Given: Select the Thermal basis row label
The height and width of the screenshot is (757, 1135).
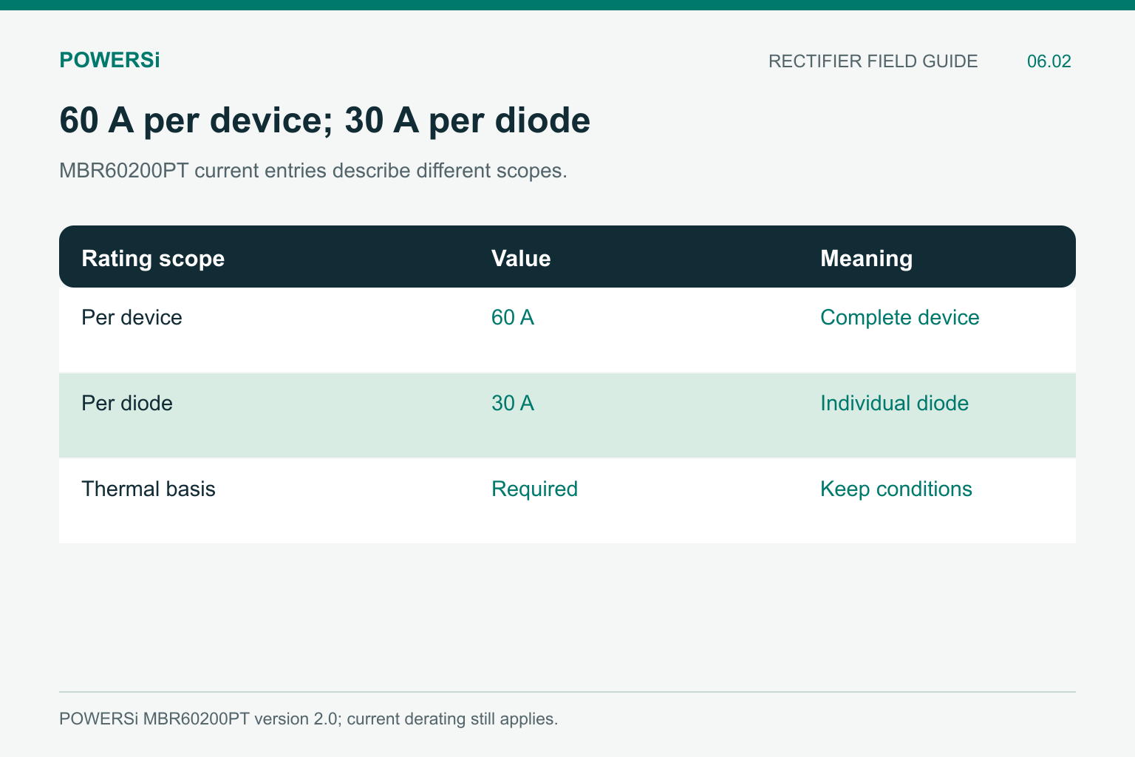Looking at the screenshot, I should coord(149,489).
